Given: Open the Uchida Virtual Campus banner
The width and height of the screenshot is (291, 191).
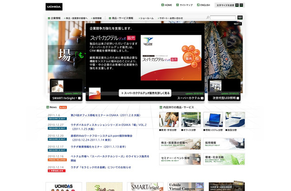Looking at the screenshot, I should click(x=186, y=187).
